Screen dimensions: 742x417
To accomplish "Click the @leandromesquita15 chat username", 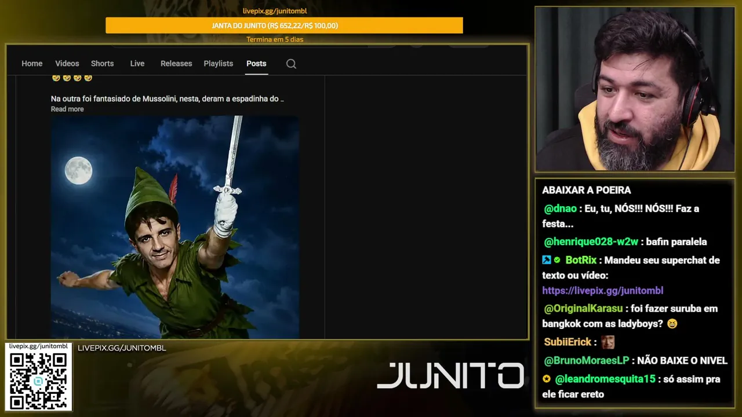I will point(605,379).
